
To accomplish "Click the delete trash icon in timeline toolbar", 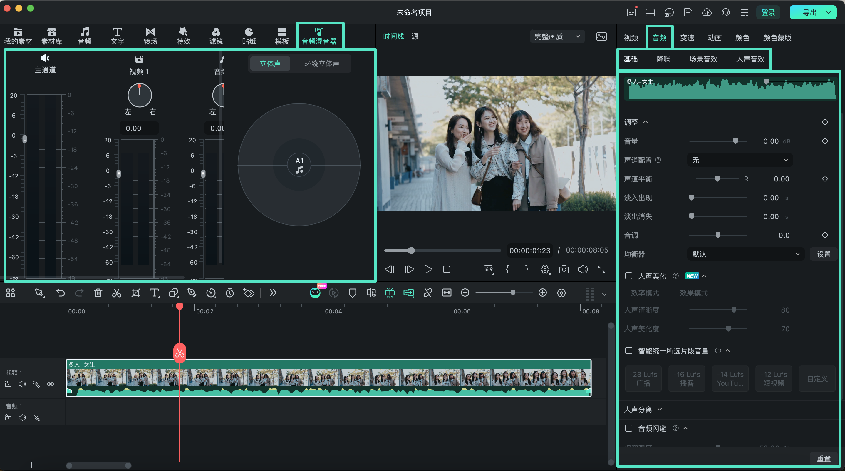I will (x=98, y=293).
